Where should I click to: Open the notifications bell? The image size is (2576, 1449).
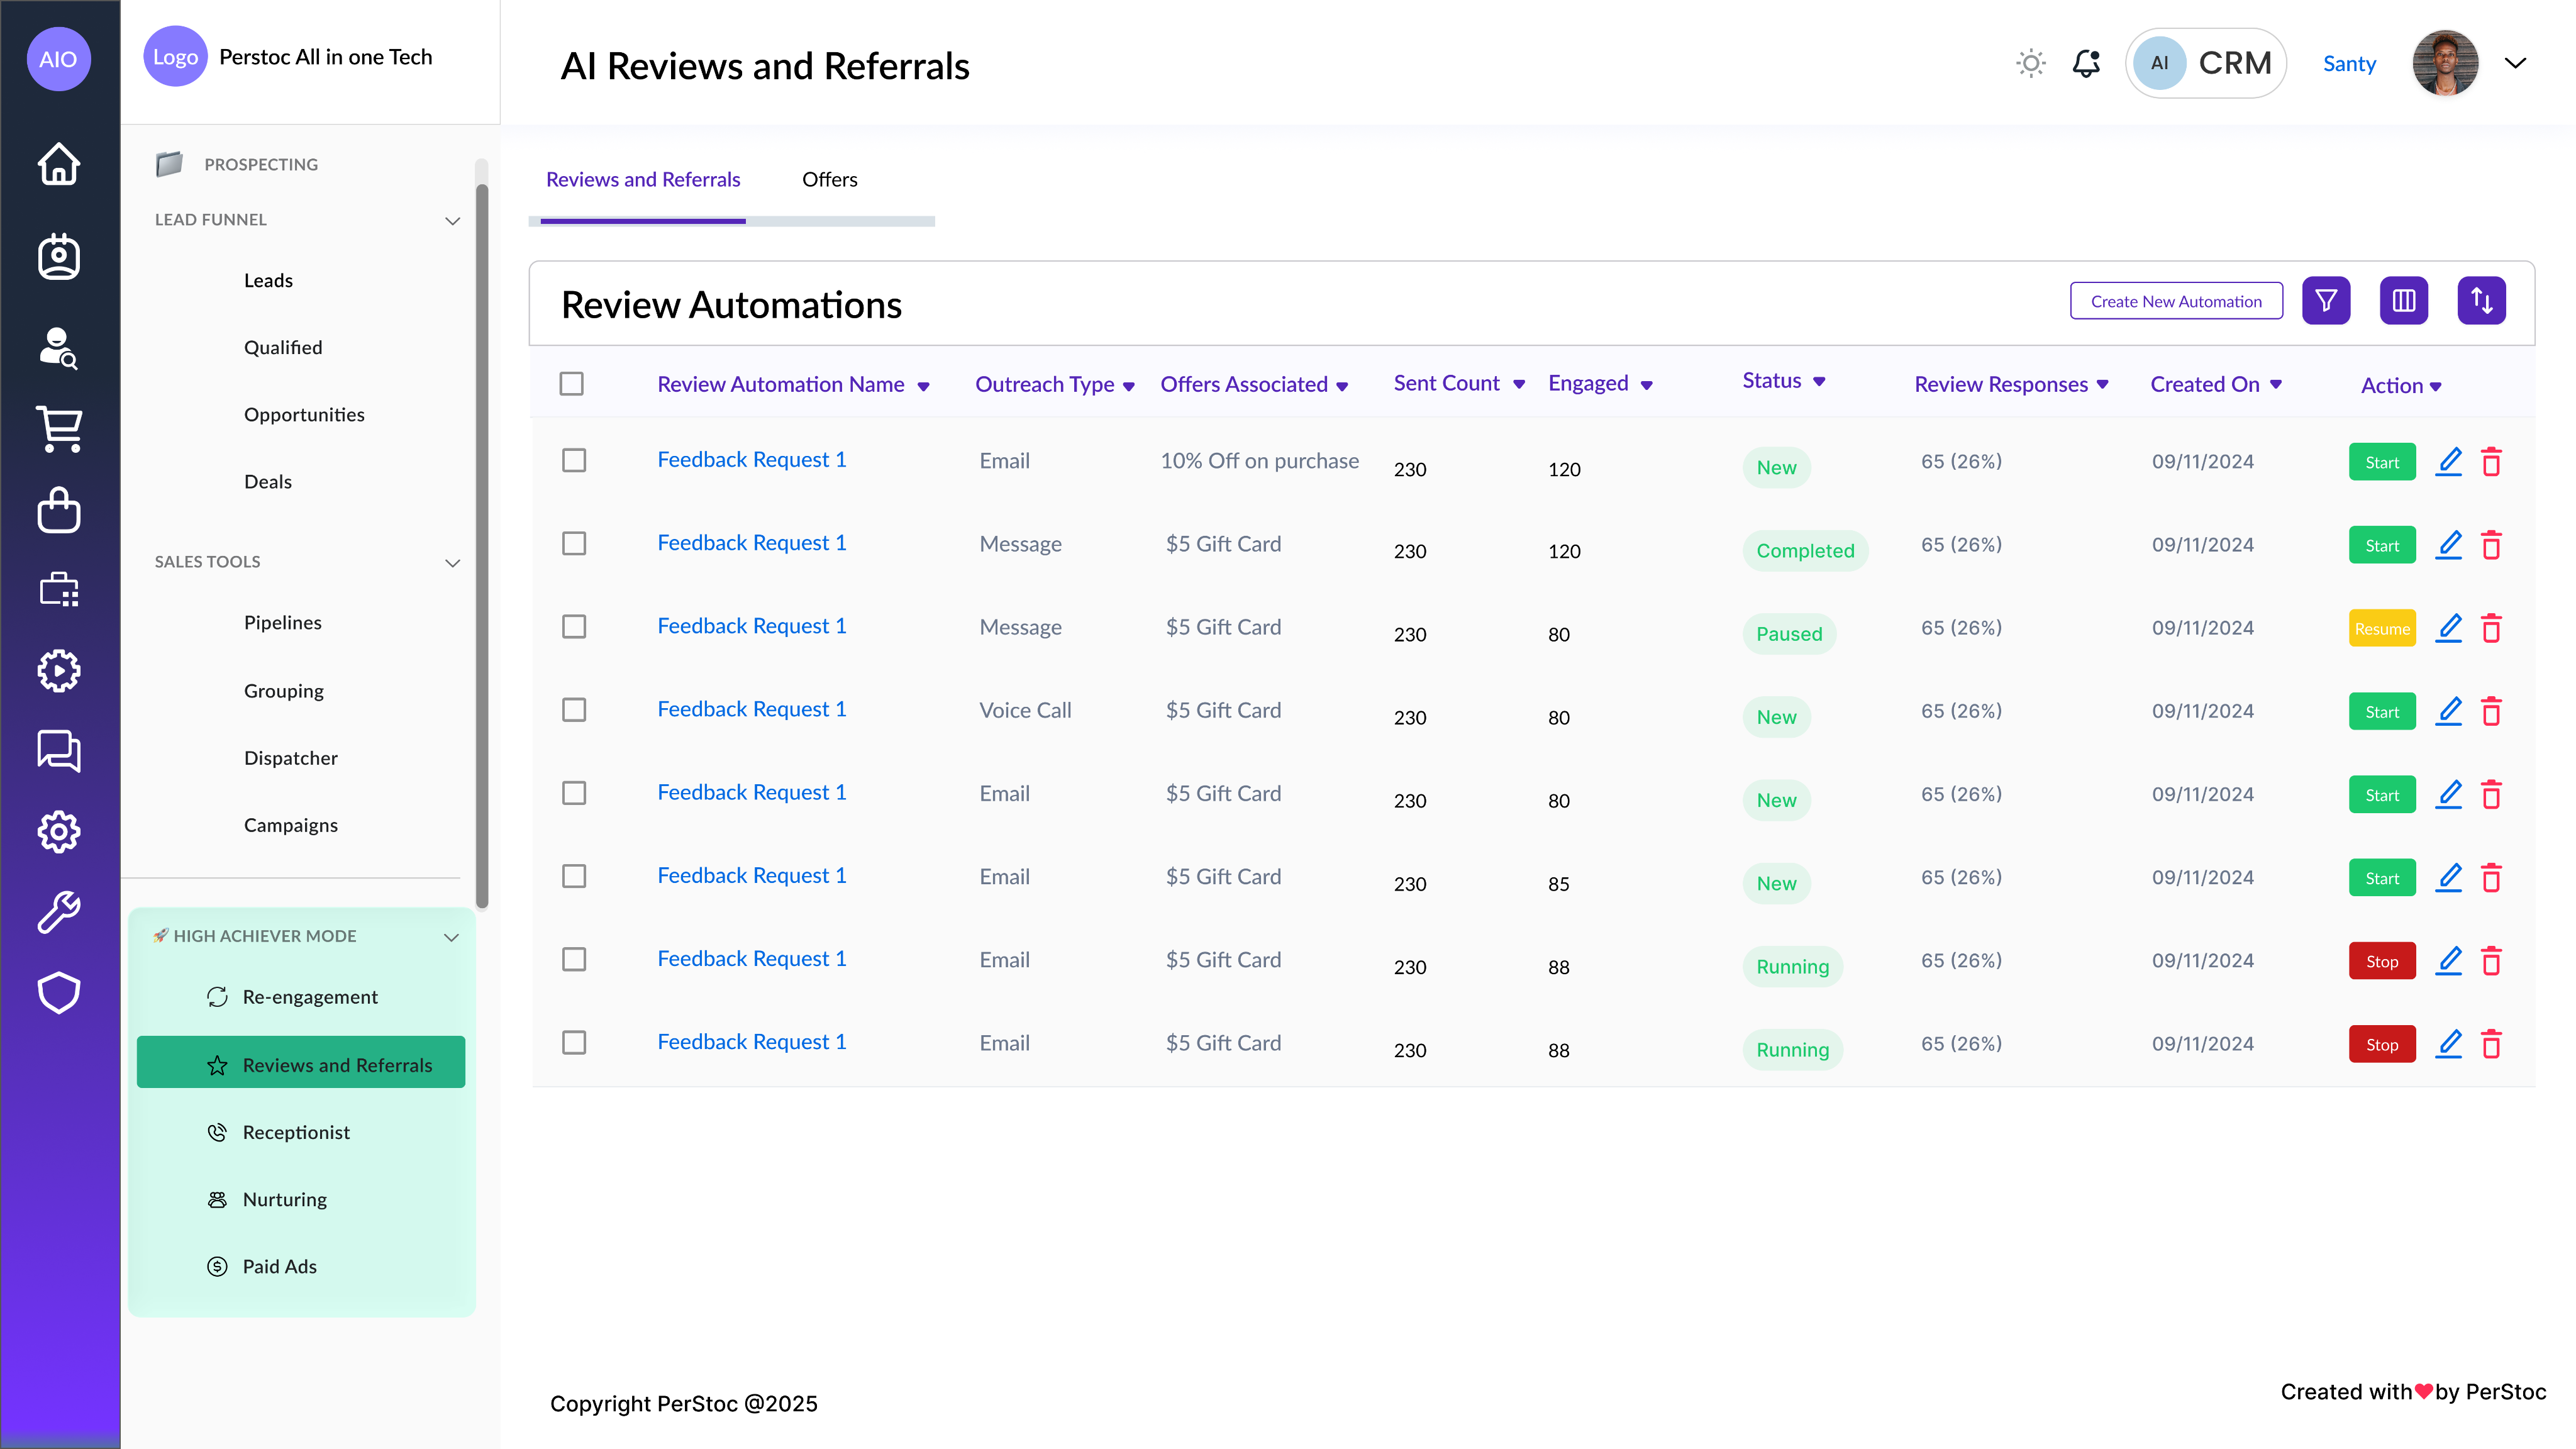pyautogui.click(x=2086, y=64)
